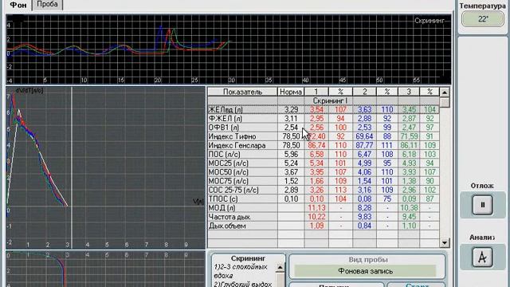This screenshot has height=287, width=510.
Task: Click the Вид пробы label
Action: point(368,260)
